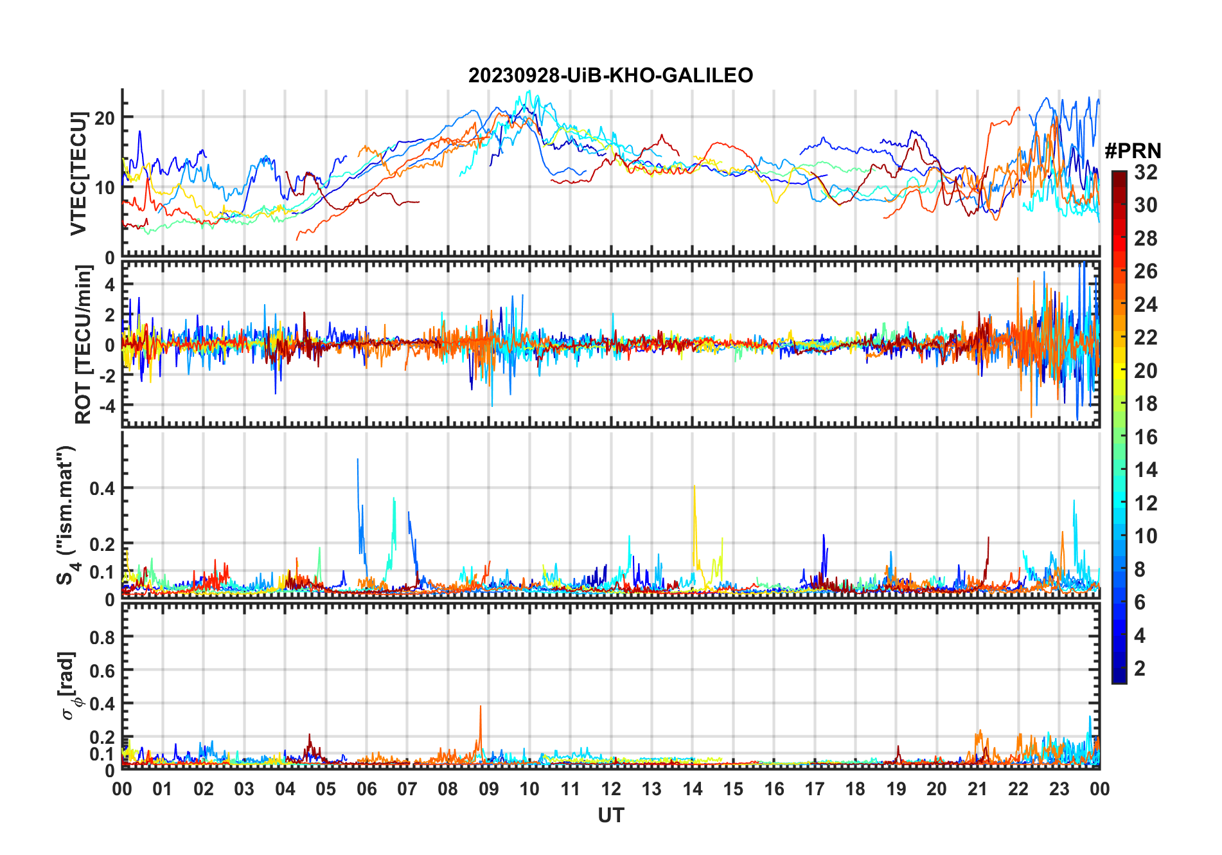
Task: Click the 0.8 tick on sigma phi axis
Action: point(102,637)
